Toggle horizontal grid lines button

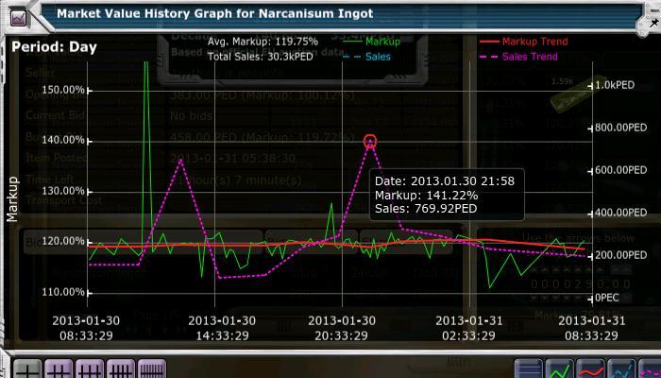coord(530,369)
